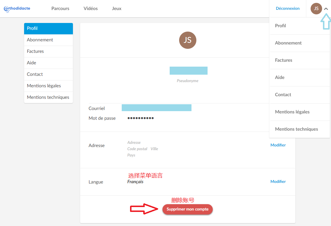The height and width of the screenshot is (226, 331).
Task: Click the Déconnexion link
Action: [288, 8]
